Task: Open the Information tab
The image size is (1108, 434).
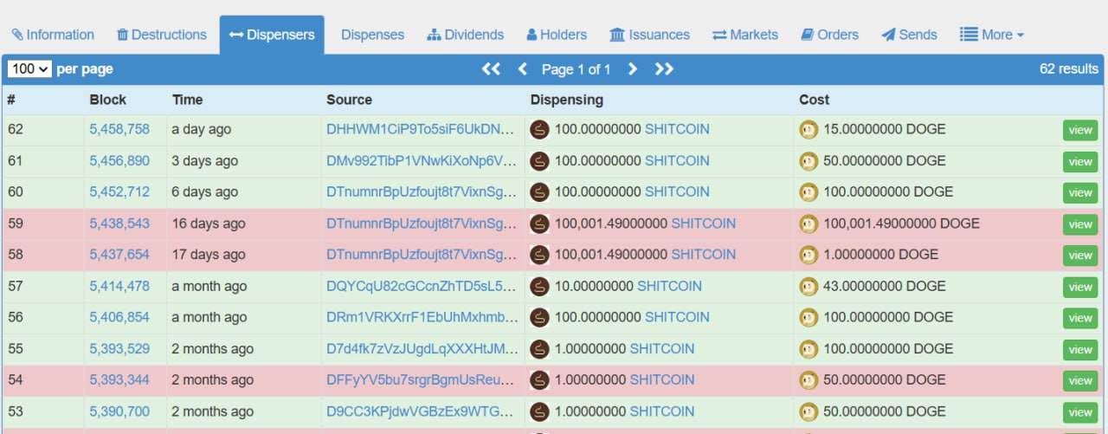Action: (53, 35)
